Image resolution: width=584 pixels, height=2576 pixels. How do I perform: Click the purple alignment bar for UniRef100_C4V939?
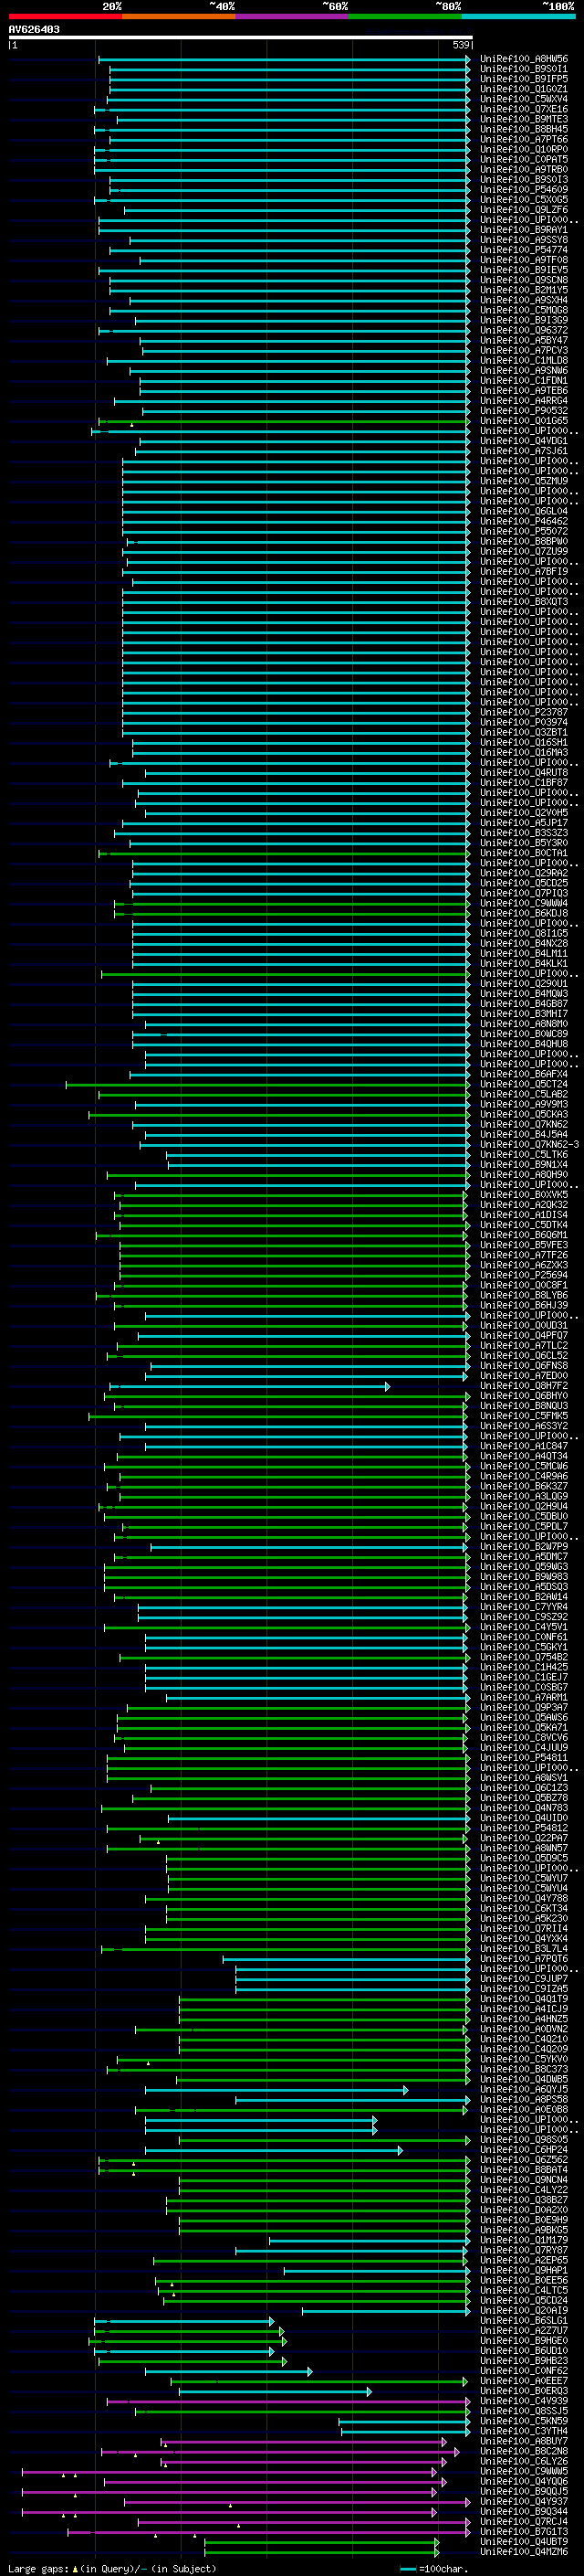pos(288,2401)
